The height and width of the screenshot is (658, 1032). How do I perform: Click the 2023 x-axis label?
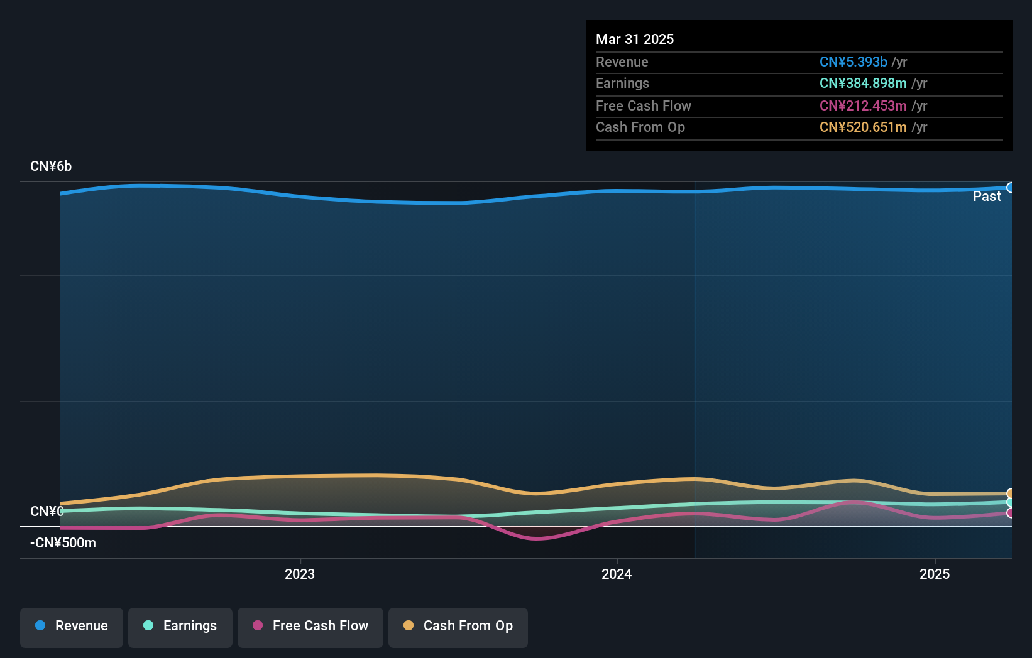coord(300,574)
